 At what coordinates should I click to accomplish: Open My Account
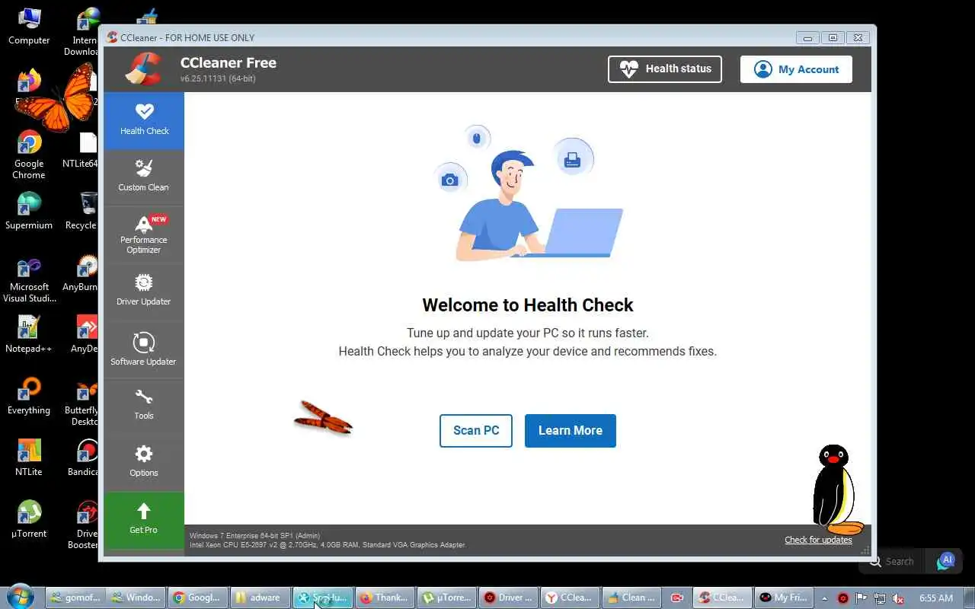796,69
